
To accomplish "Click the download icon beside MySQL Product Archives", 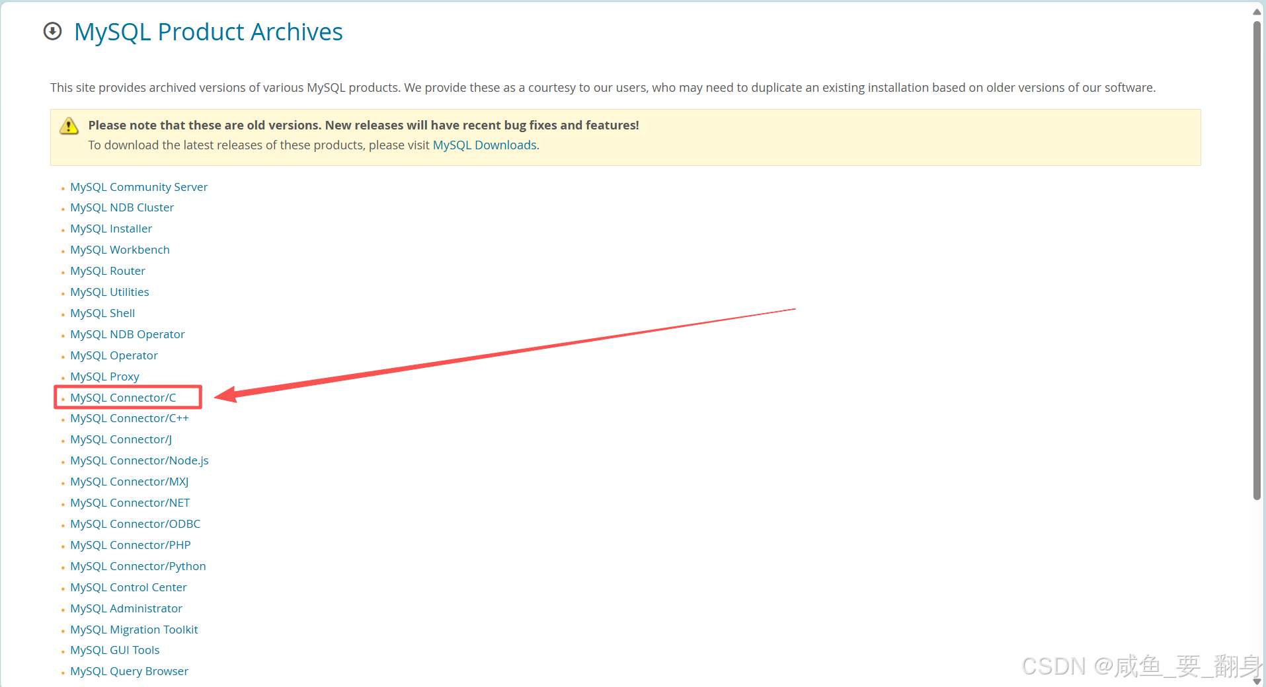I will (x=53, y=32).
